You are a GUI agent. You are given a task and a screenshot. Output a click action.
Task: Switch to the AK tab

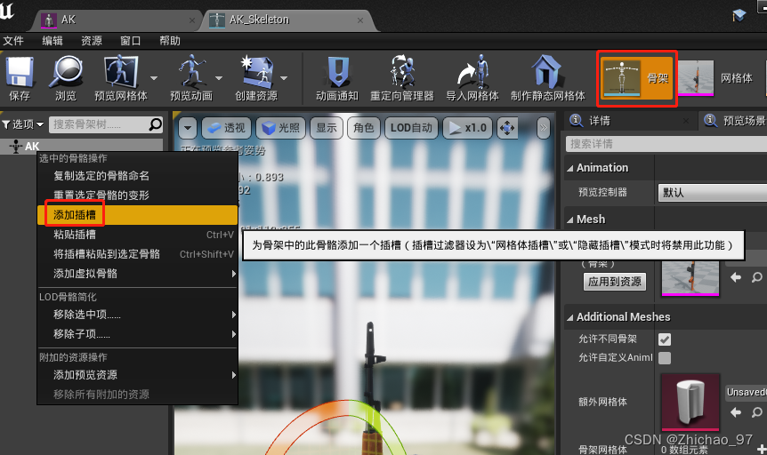click(117, 20)
